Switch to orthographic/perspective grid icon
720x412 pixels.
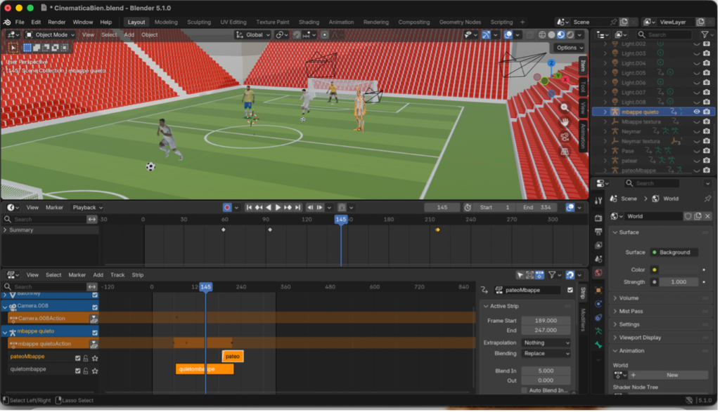point(565,152)
